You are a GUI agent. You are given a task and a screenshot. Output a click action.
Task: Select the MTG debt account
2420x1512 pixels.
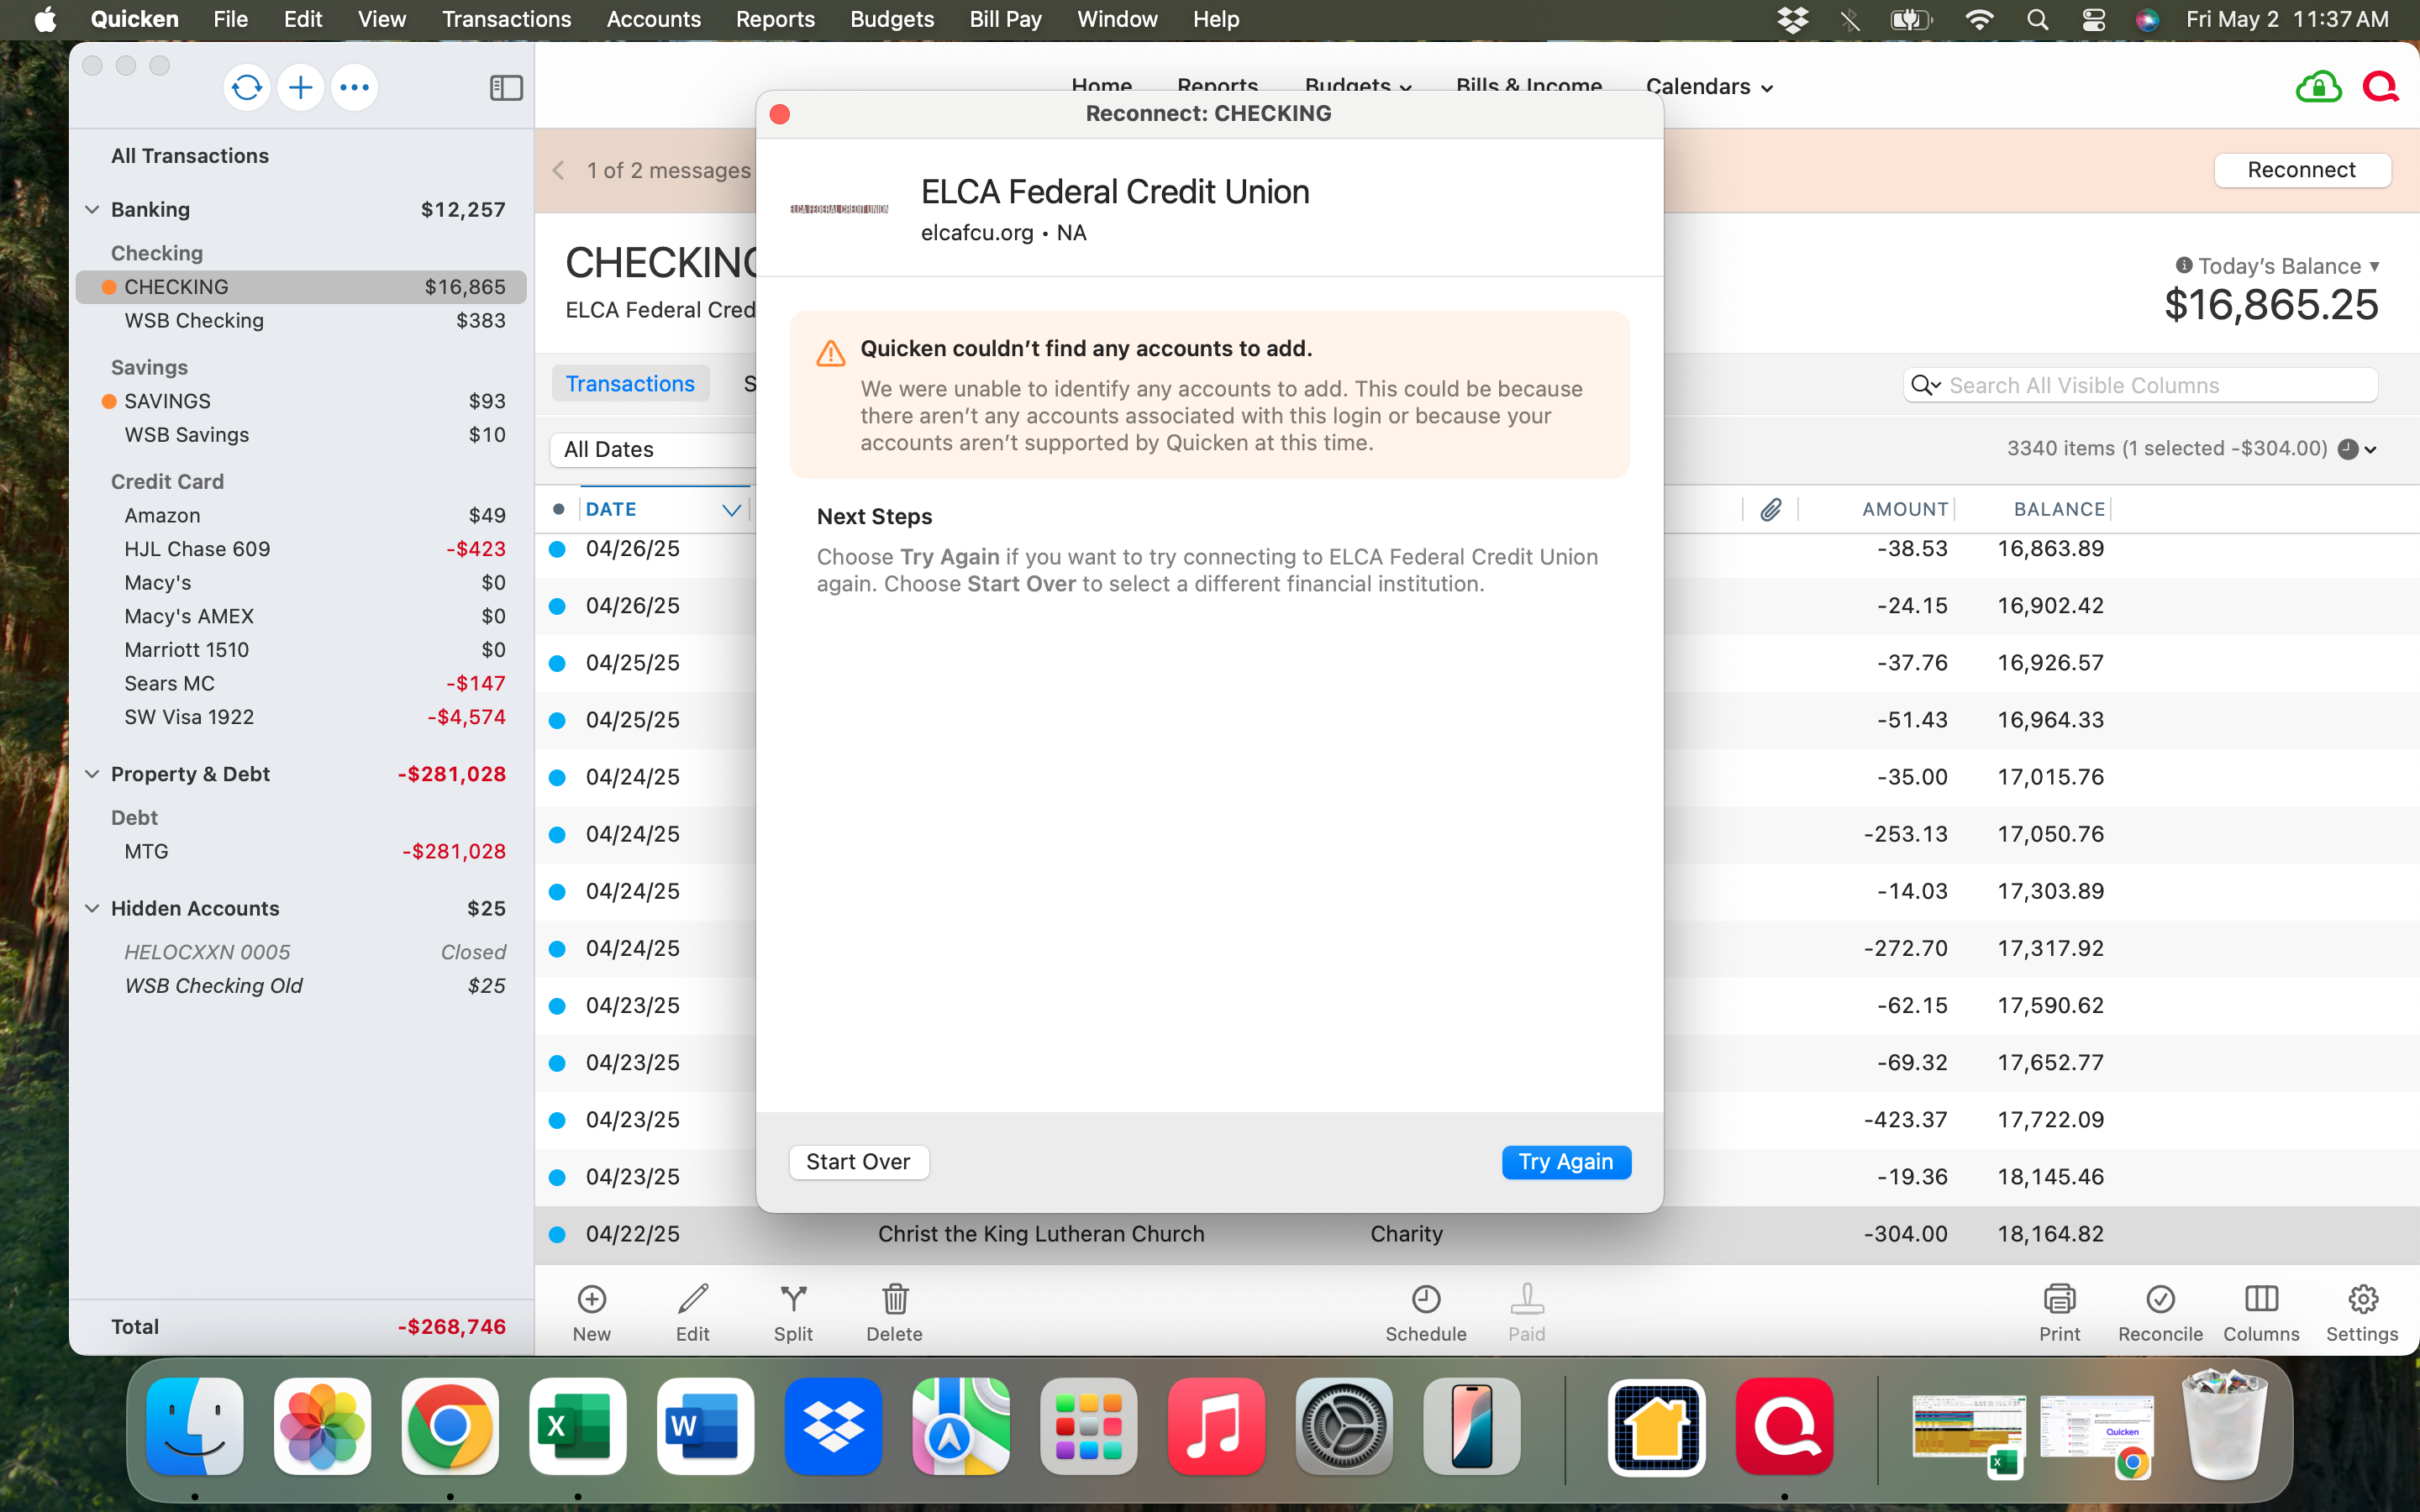tap(300, 852)
